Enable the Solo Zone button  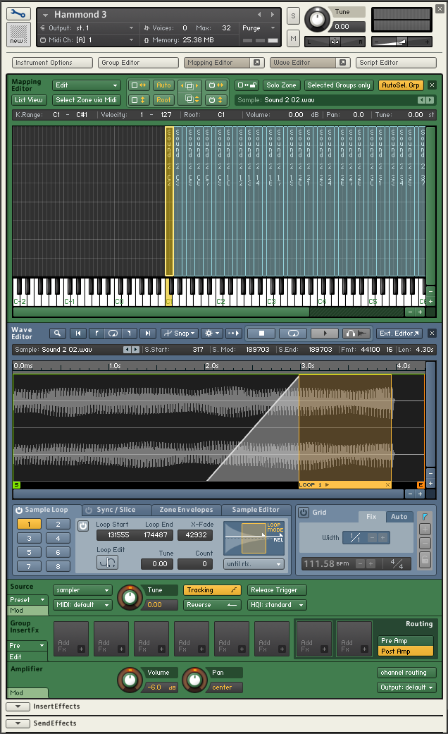(x=281, y=85)
